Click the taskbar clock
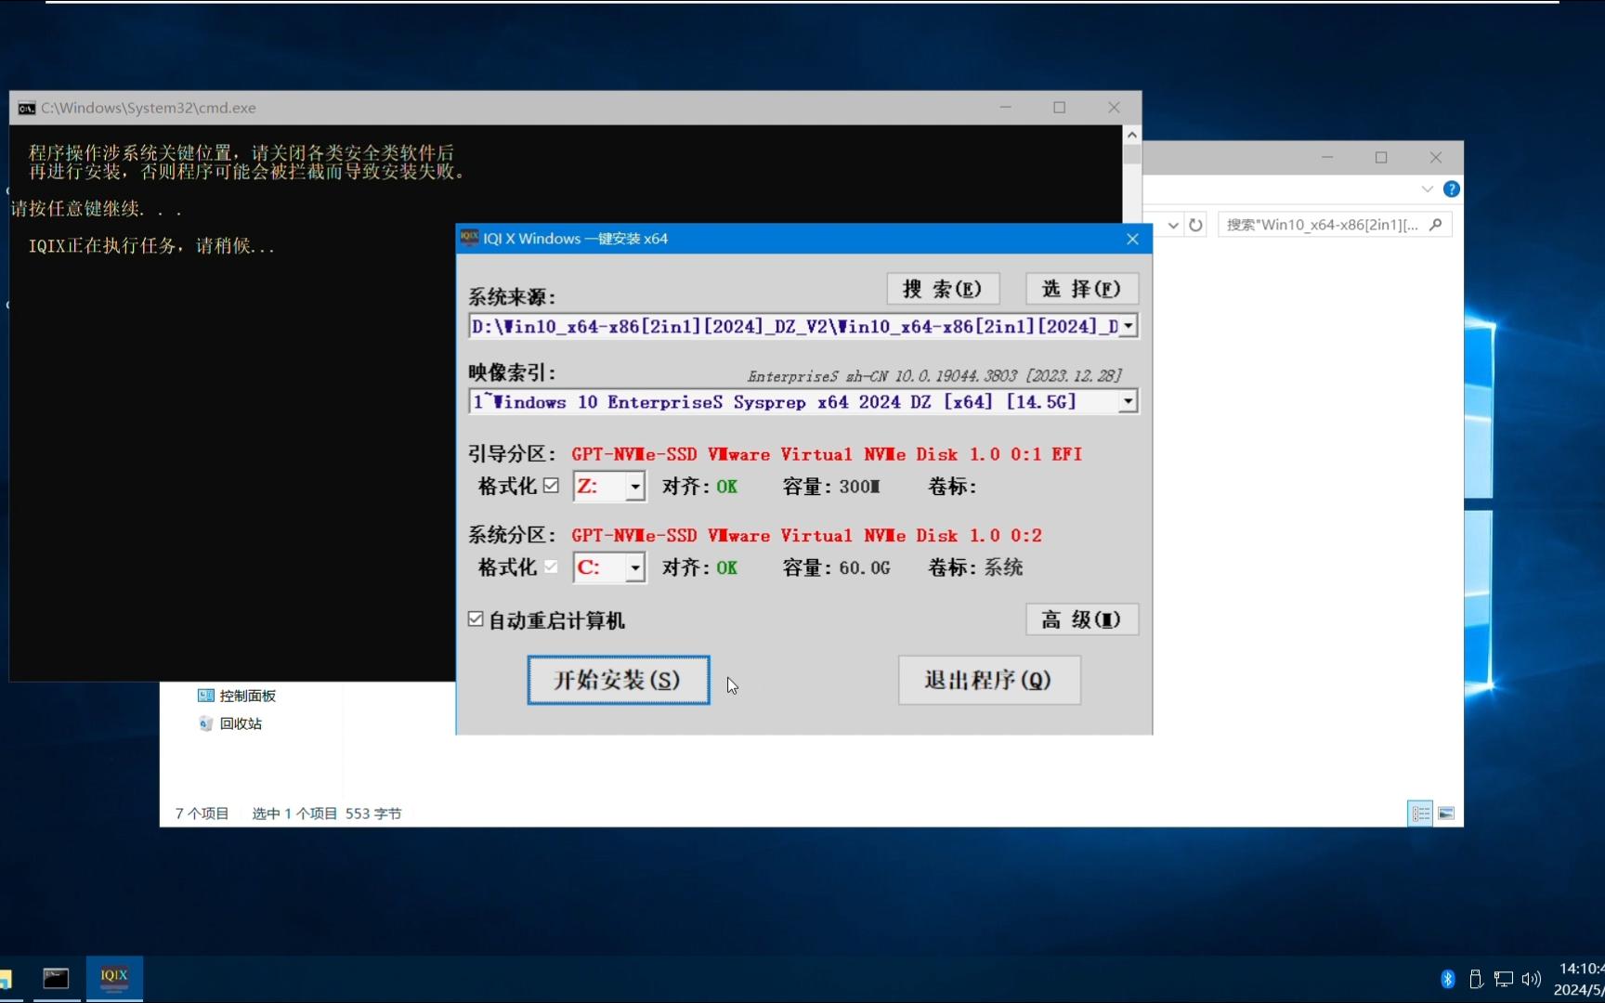The width and height of the screenshot is (1605, 1003). [1579, 979]
